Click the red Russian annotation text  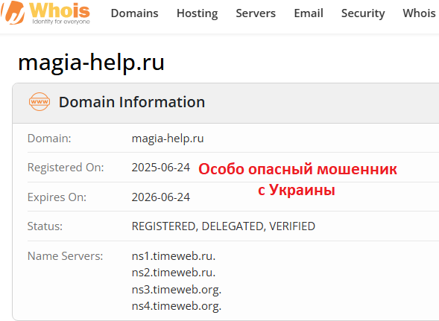pos(297,179)
